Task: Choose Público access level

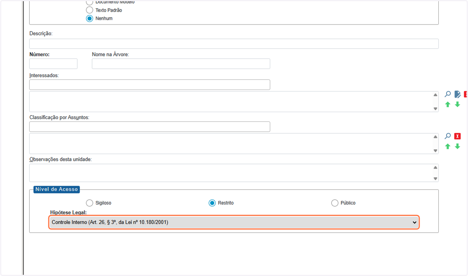Action: [x=335, y=203]
